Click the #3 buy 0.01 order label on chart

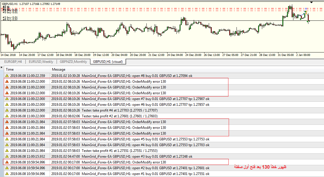click(x=10, y=18)
